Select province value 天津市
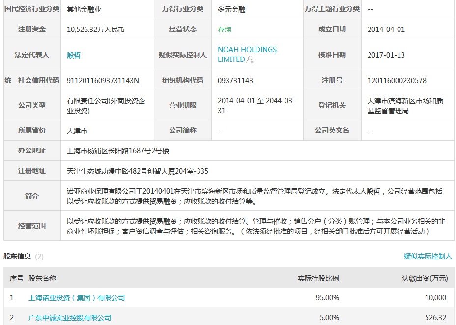Viewport: 456px width, 325px height. click(77, 131)
